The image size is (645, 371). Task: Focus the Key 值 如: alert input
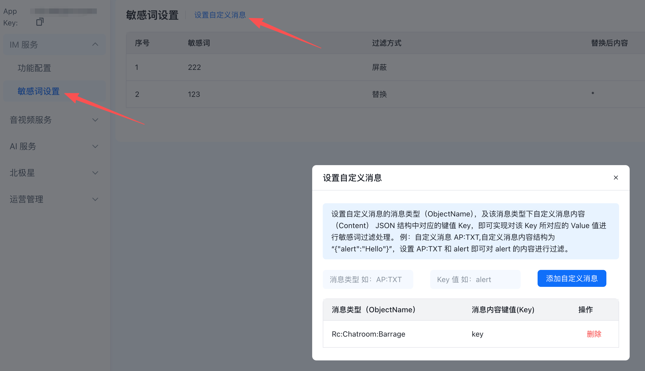click(475, 279)
